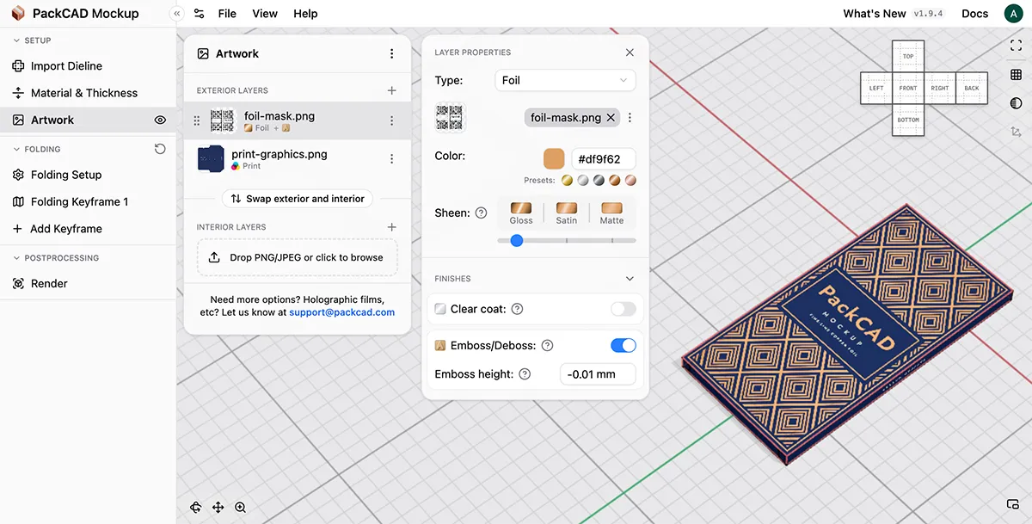Image resolution: width=1032 pixels, height=524 pixels.
Task: Open the mask file options menu
Action: (x=630, y=118)
